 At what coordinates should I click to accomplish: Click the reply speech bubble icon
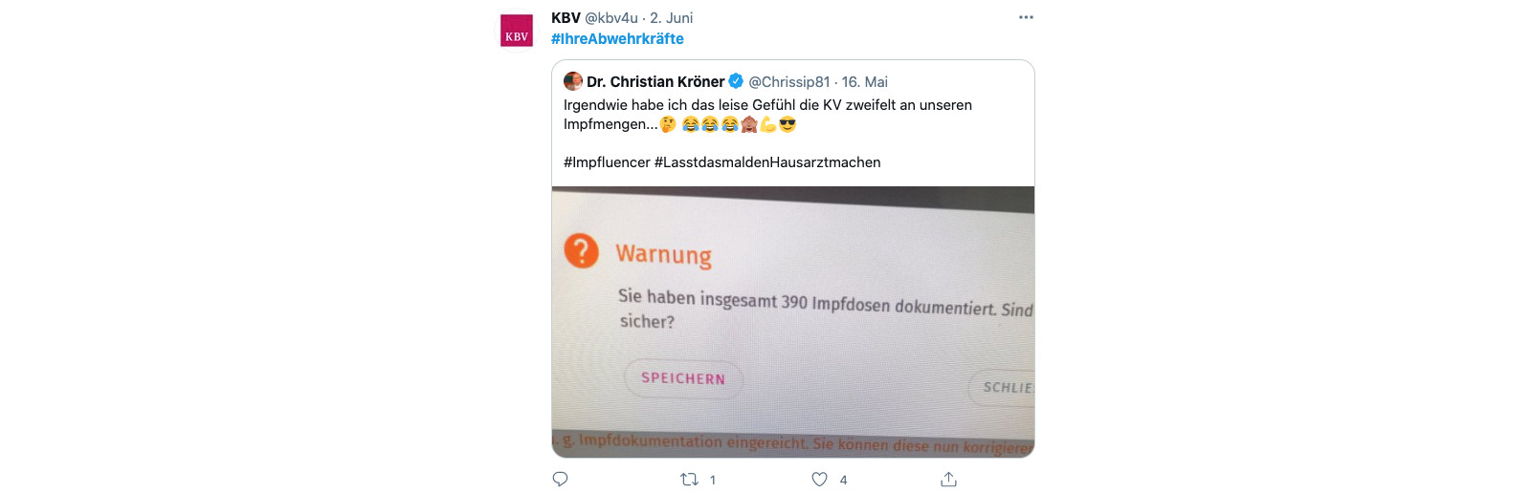tap(561, 480)
